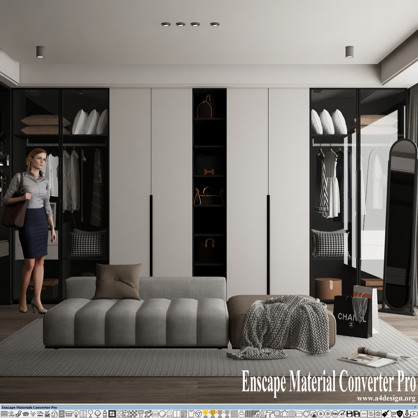Select the checkerboard tile icon
Image resolution: width=418 pixels, height=418 pixels.
pyautogui.click(x=134, y=414)
